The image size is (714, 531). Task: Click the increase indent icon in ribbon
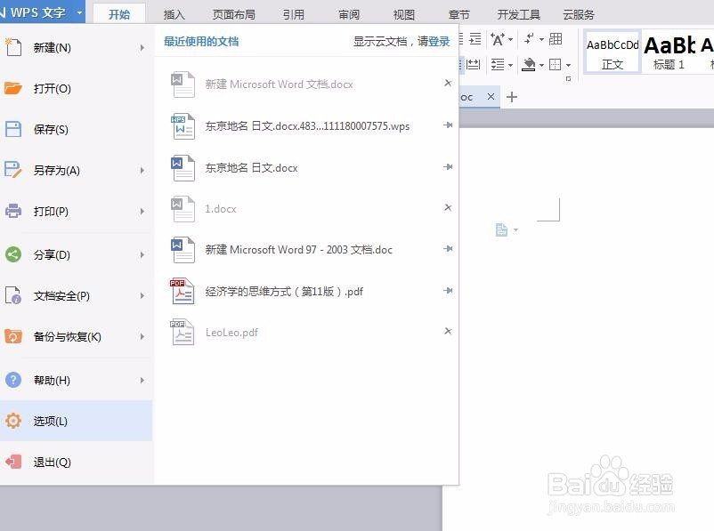(x=475, y=39)
